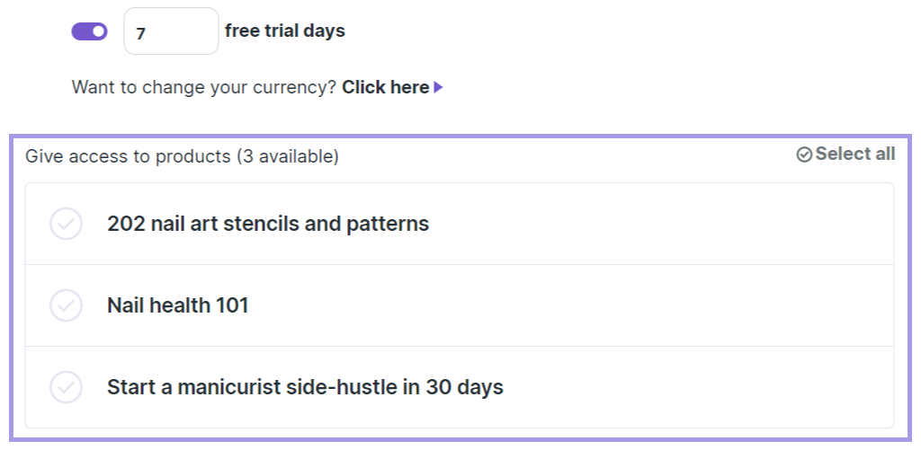
Task: Choose 'Start a manicurist side-hustle in 30 days'
Action: (305, 387)
